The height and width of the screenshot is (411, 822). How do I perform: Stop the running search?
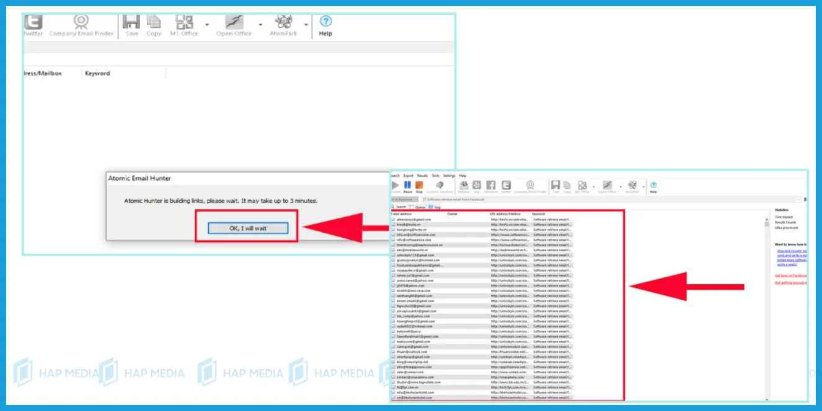click(x=418, y=186)
